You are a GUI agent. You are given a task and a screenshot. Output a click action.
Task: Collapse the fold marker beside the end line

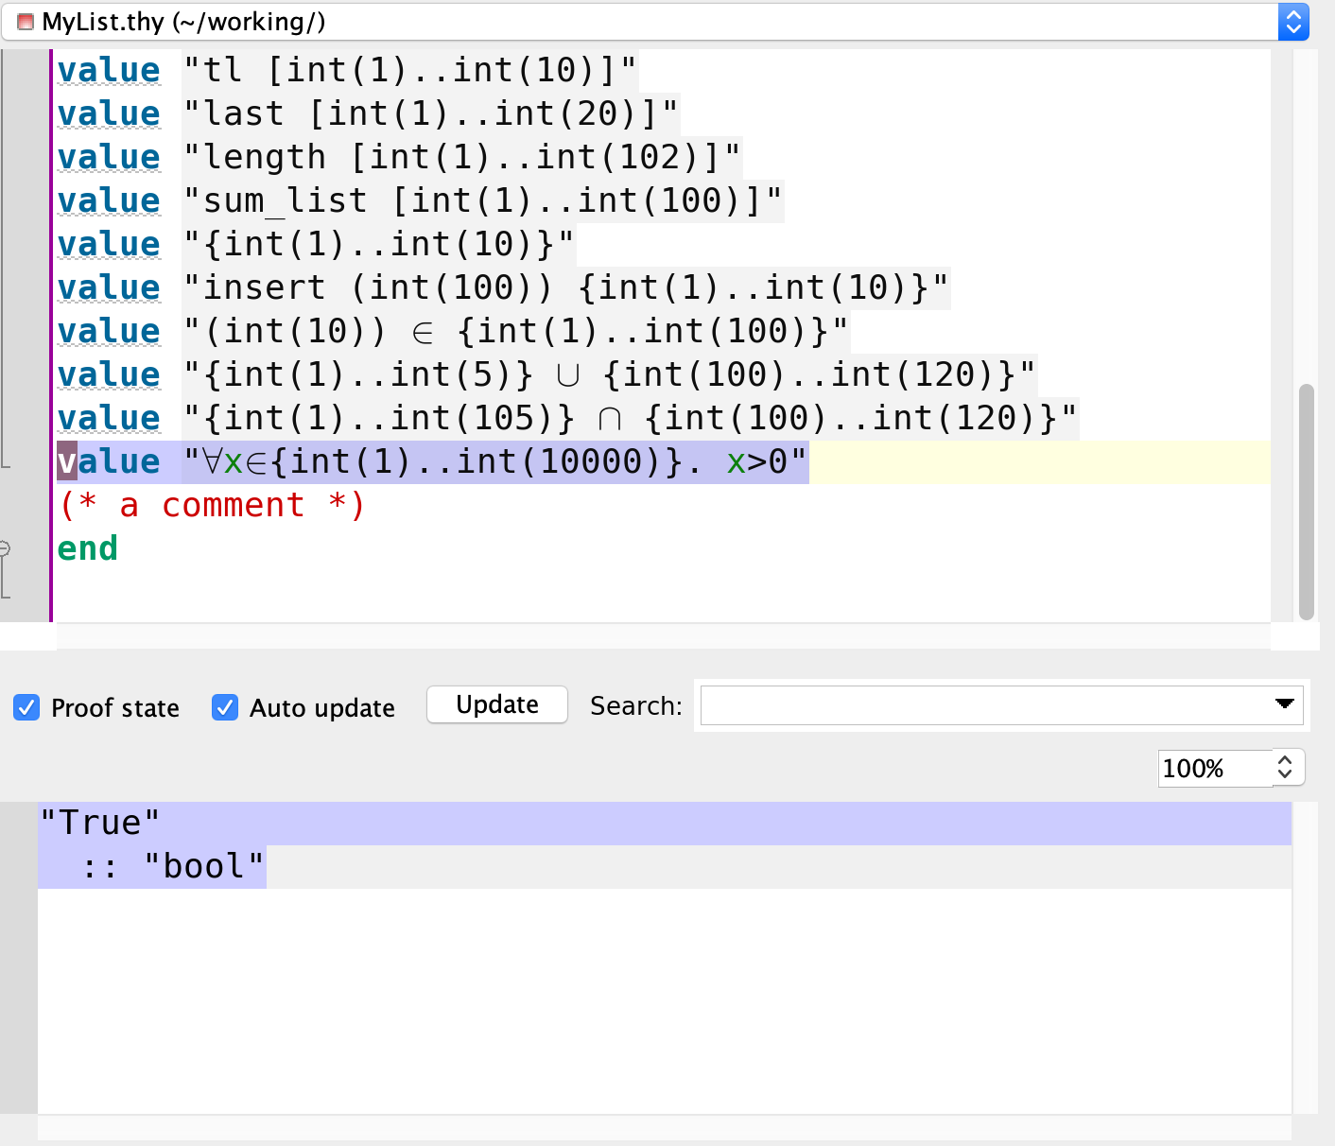tap(5, 548)
